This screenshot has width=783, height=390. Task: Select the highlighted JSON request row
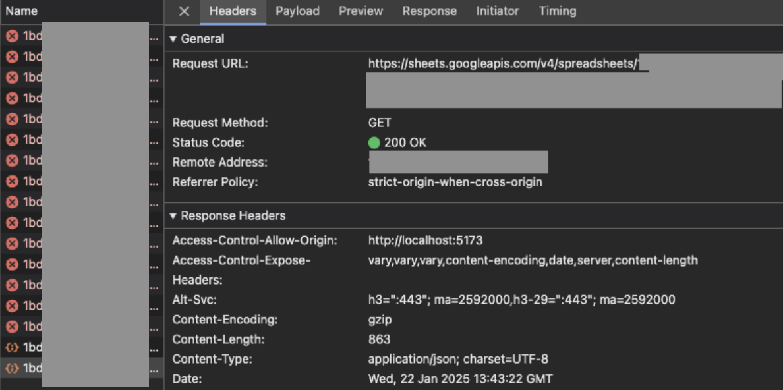[81, 368]
